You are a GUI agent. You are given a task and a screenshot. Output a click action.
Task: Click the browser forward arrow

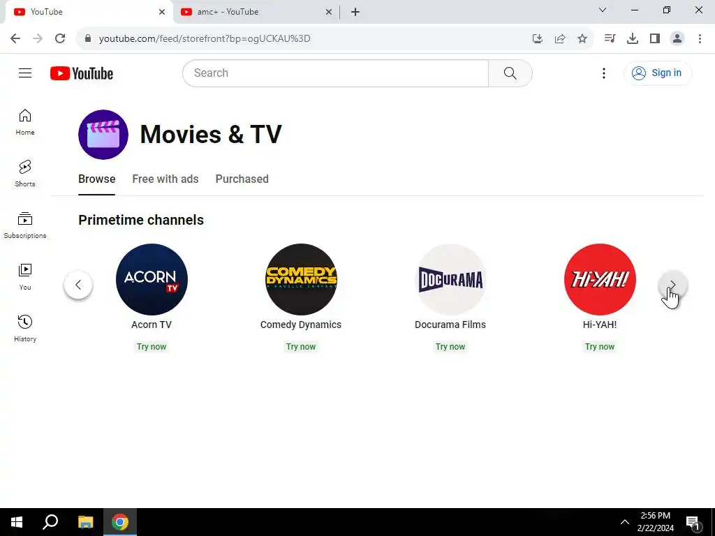pyautogui.click(x=38, y=38)
